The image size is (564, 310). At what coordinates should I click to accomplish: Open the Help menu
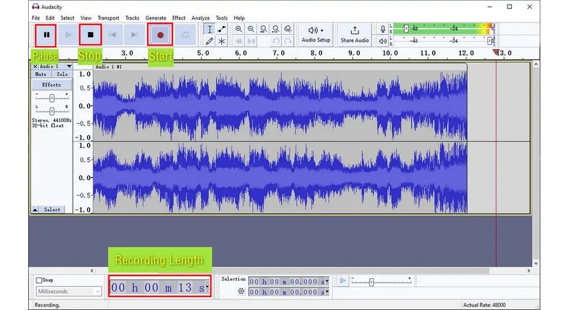pos(239,18)
